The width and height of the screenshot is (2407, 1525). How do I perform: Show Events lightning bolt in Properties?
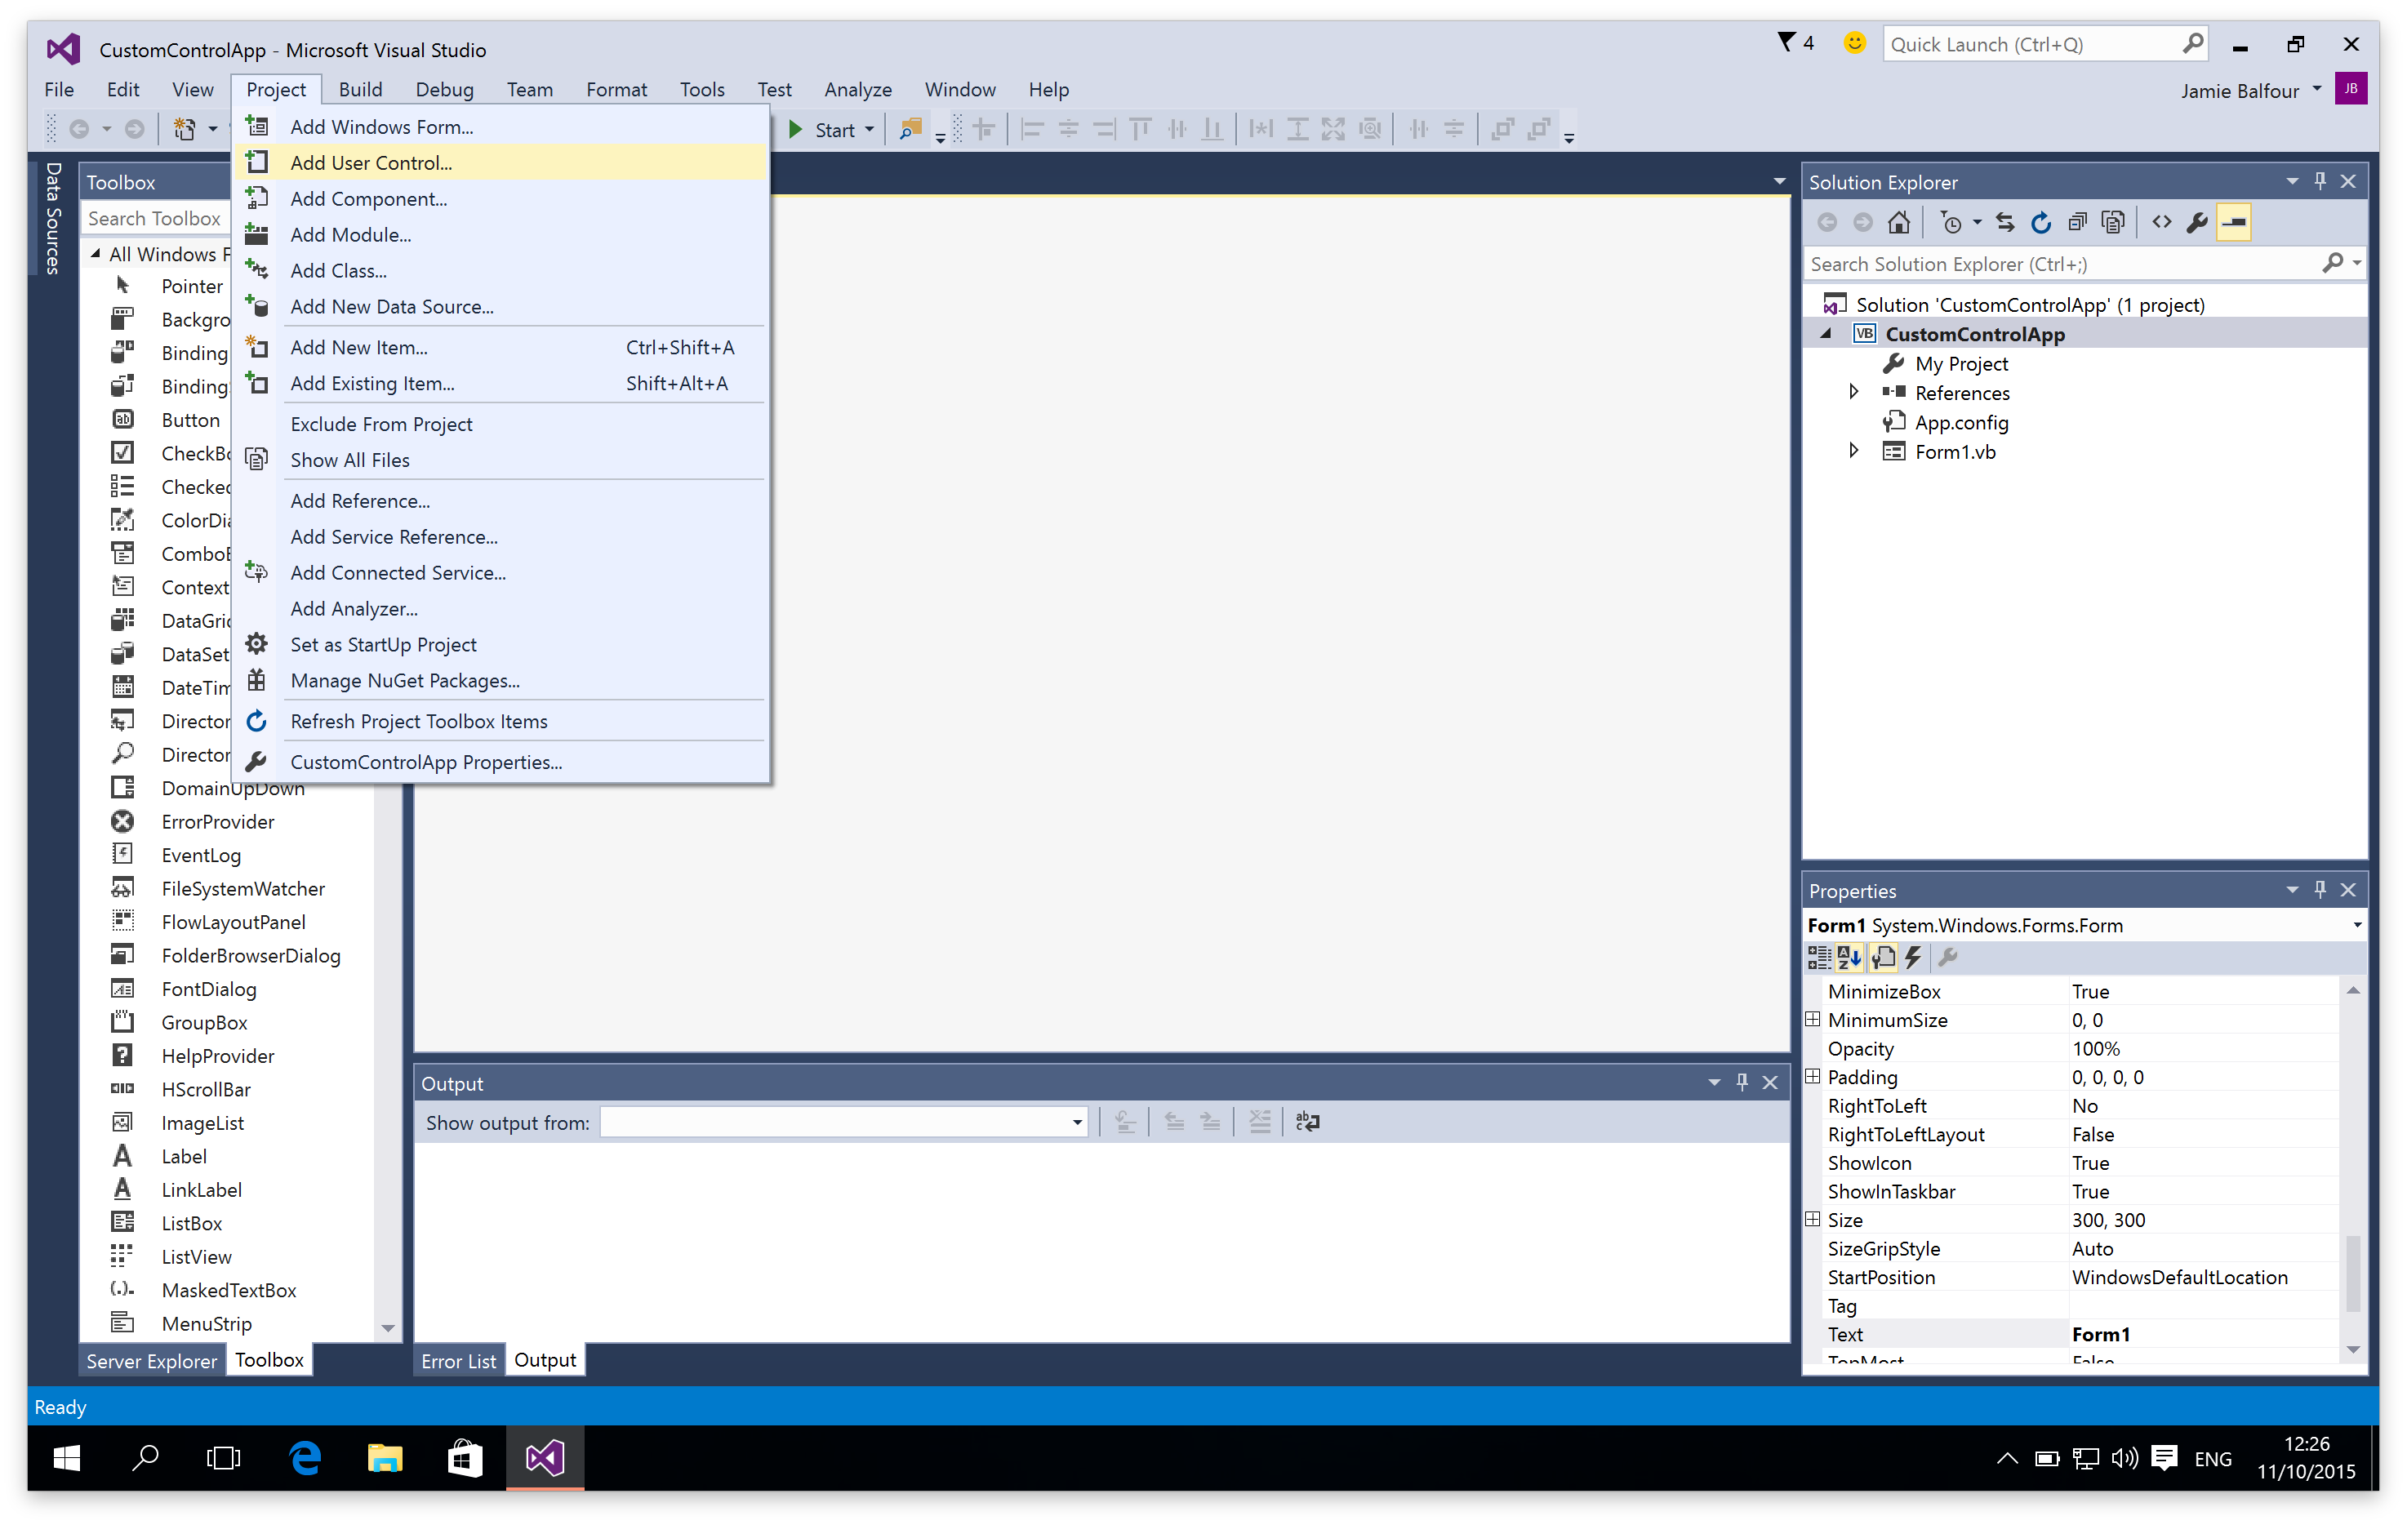(x=1913, y=958)
